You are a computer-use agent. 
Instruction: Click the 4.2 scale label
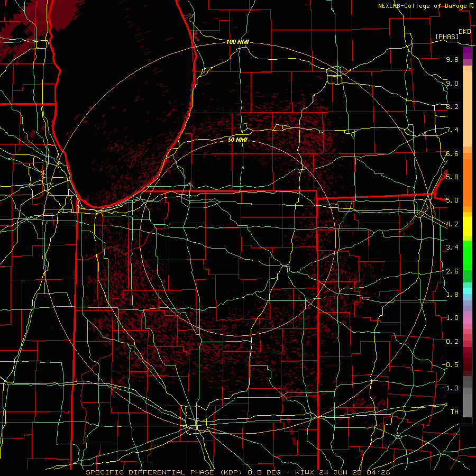tap(452, 224)
